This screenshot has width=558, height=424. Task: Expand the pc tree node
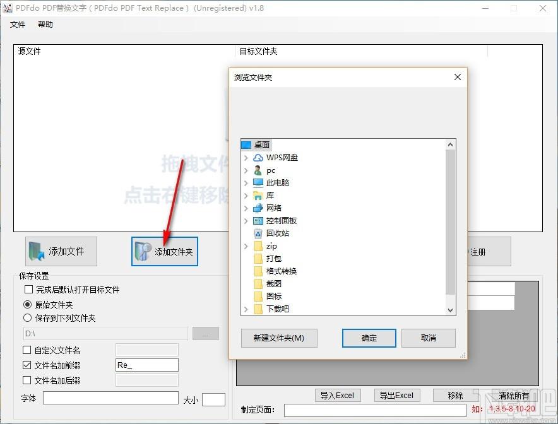point(246,170)
